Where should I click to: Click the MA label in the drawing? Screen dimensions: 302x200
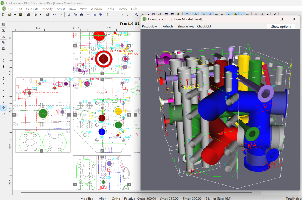coord(104,188)
